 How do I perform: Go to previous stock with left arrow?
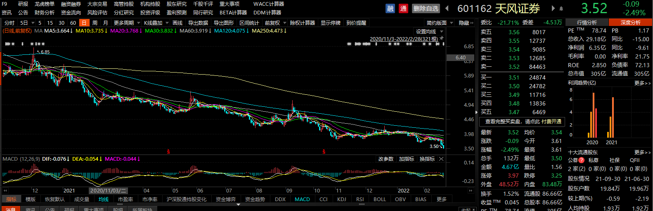click(447, 8)
